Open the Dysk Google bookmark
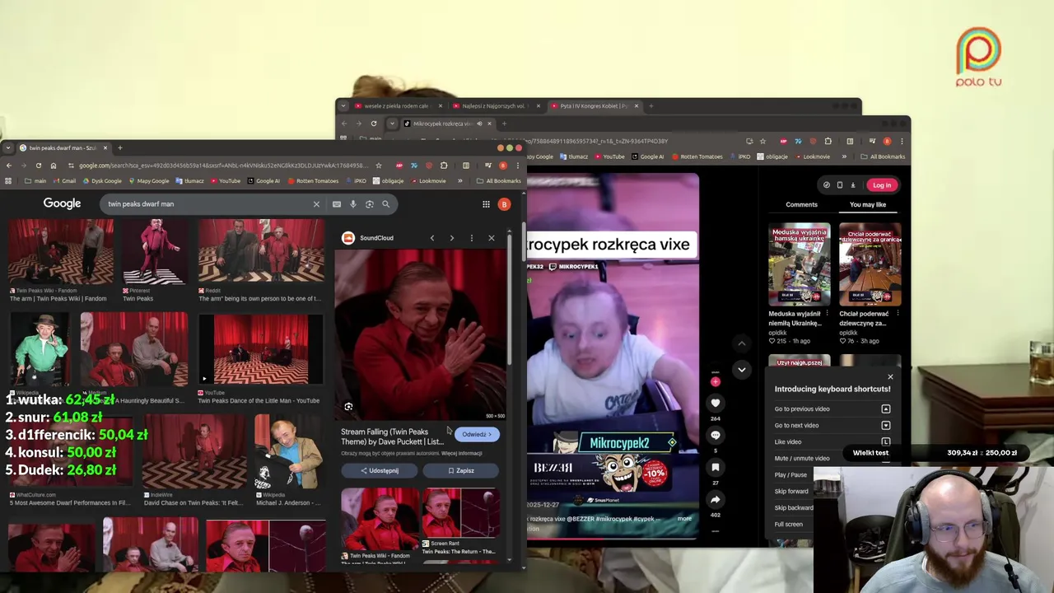 point(102,181)
